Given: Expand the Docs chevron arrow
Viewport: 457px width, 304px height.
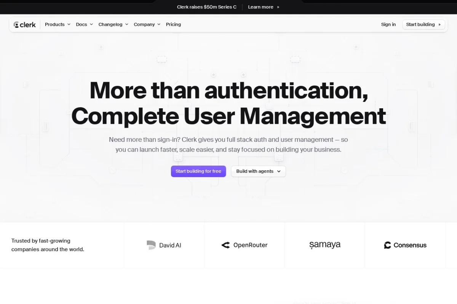Looking at the screenshot, I should 91,24.
